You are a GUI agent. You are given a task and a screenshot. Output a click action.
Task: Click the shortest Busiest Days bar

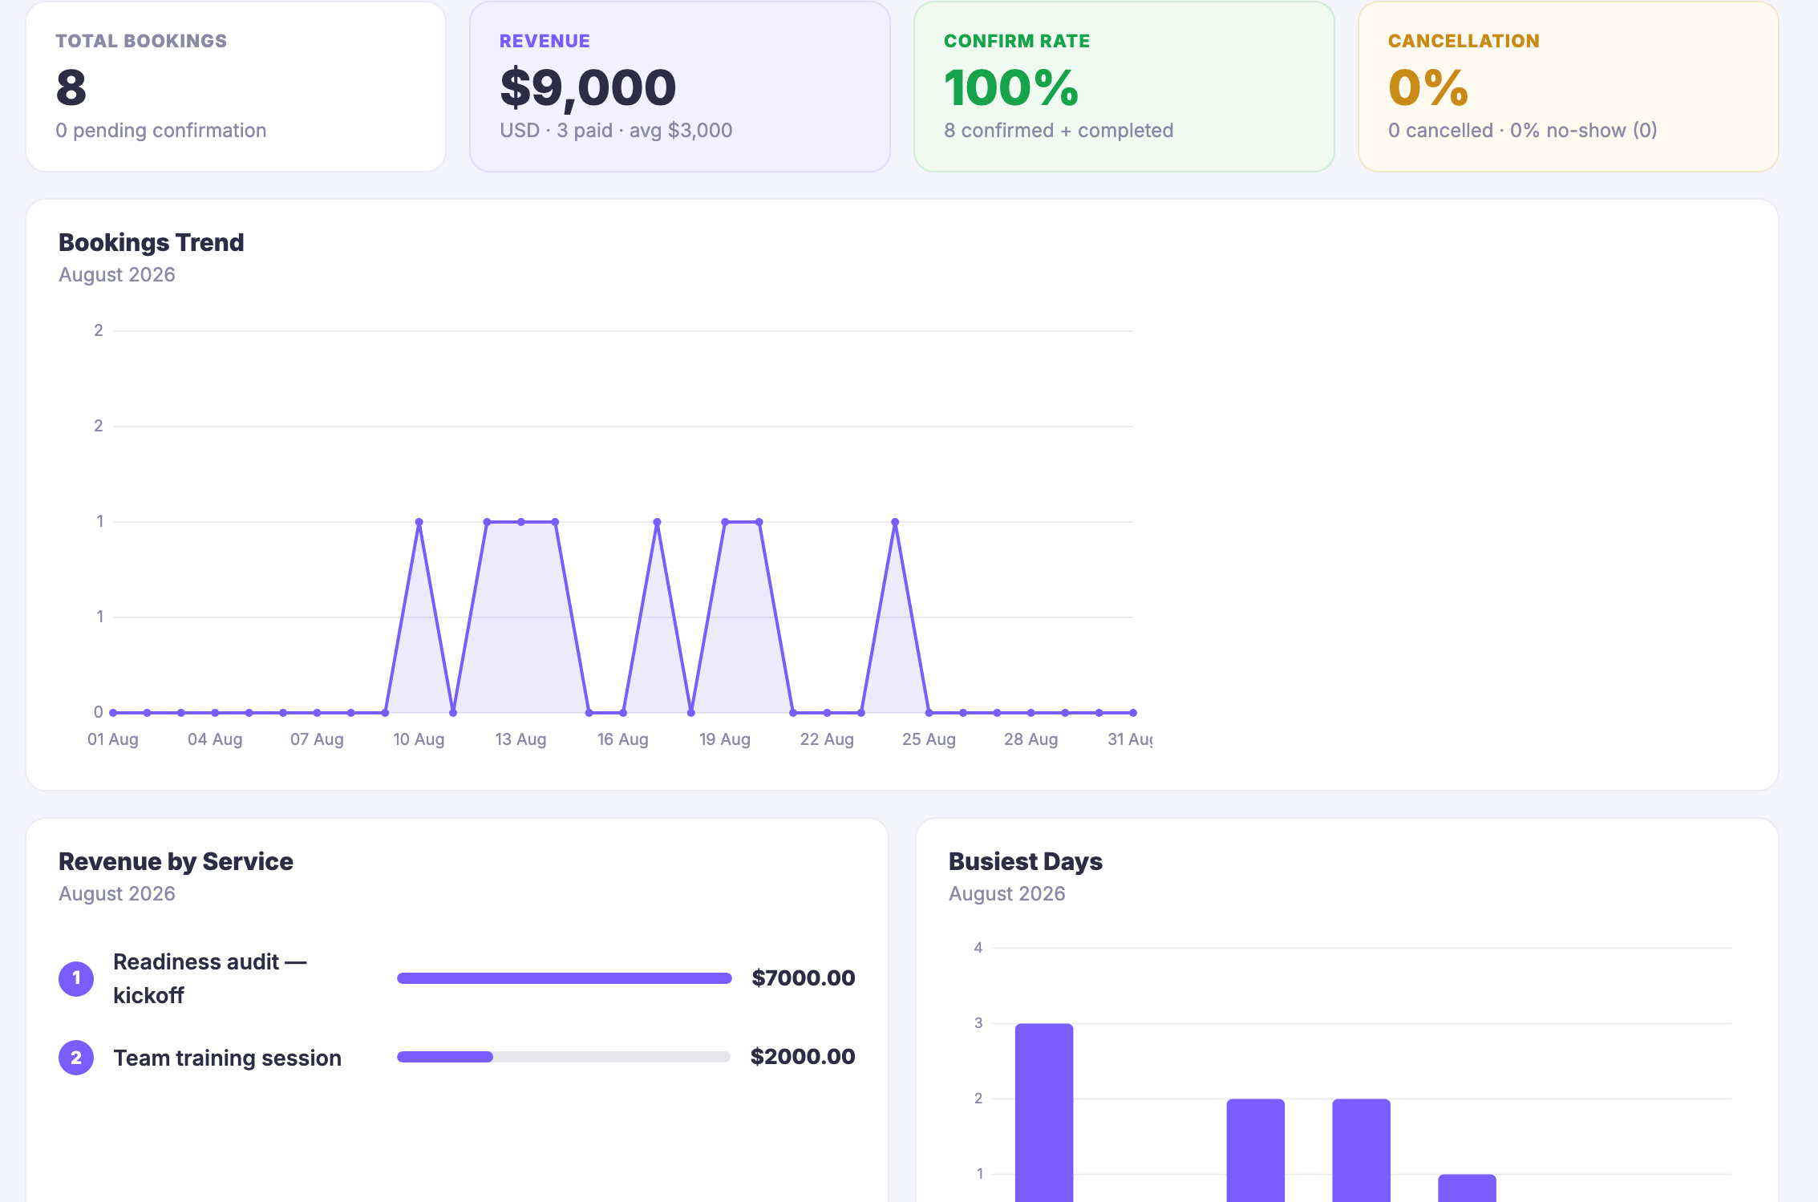pos(1467,1188)
